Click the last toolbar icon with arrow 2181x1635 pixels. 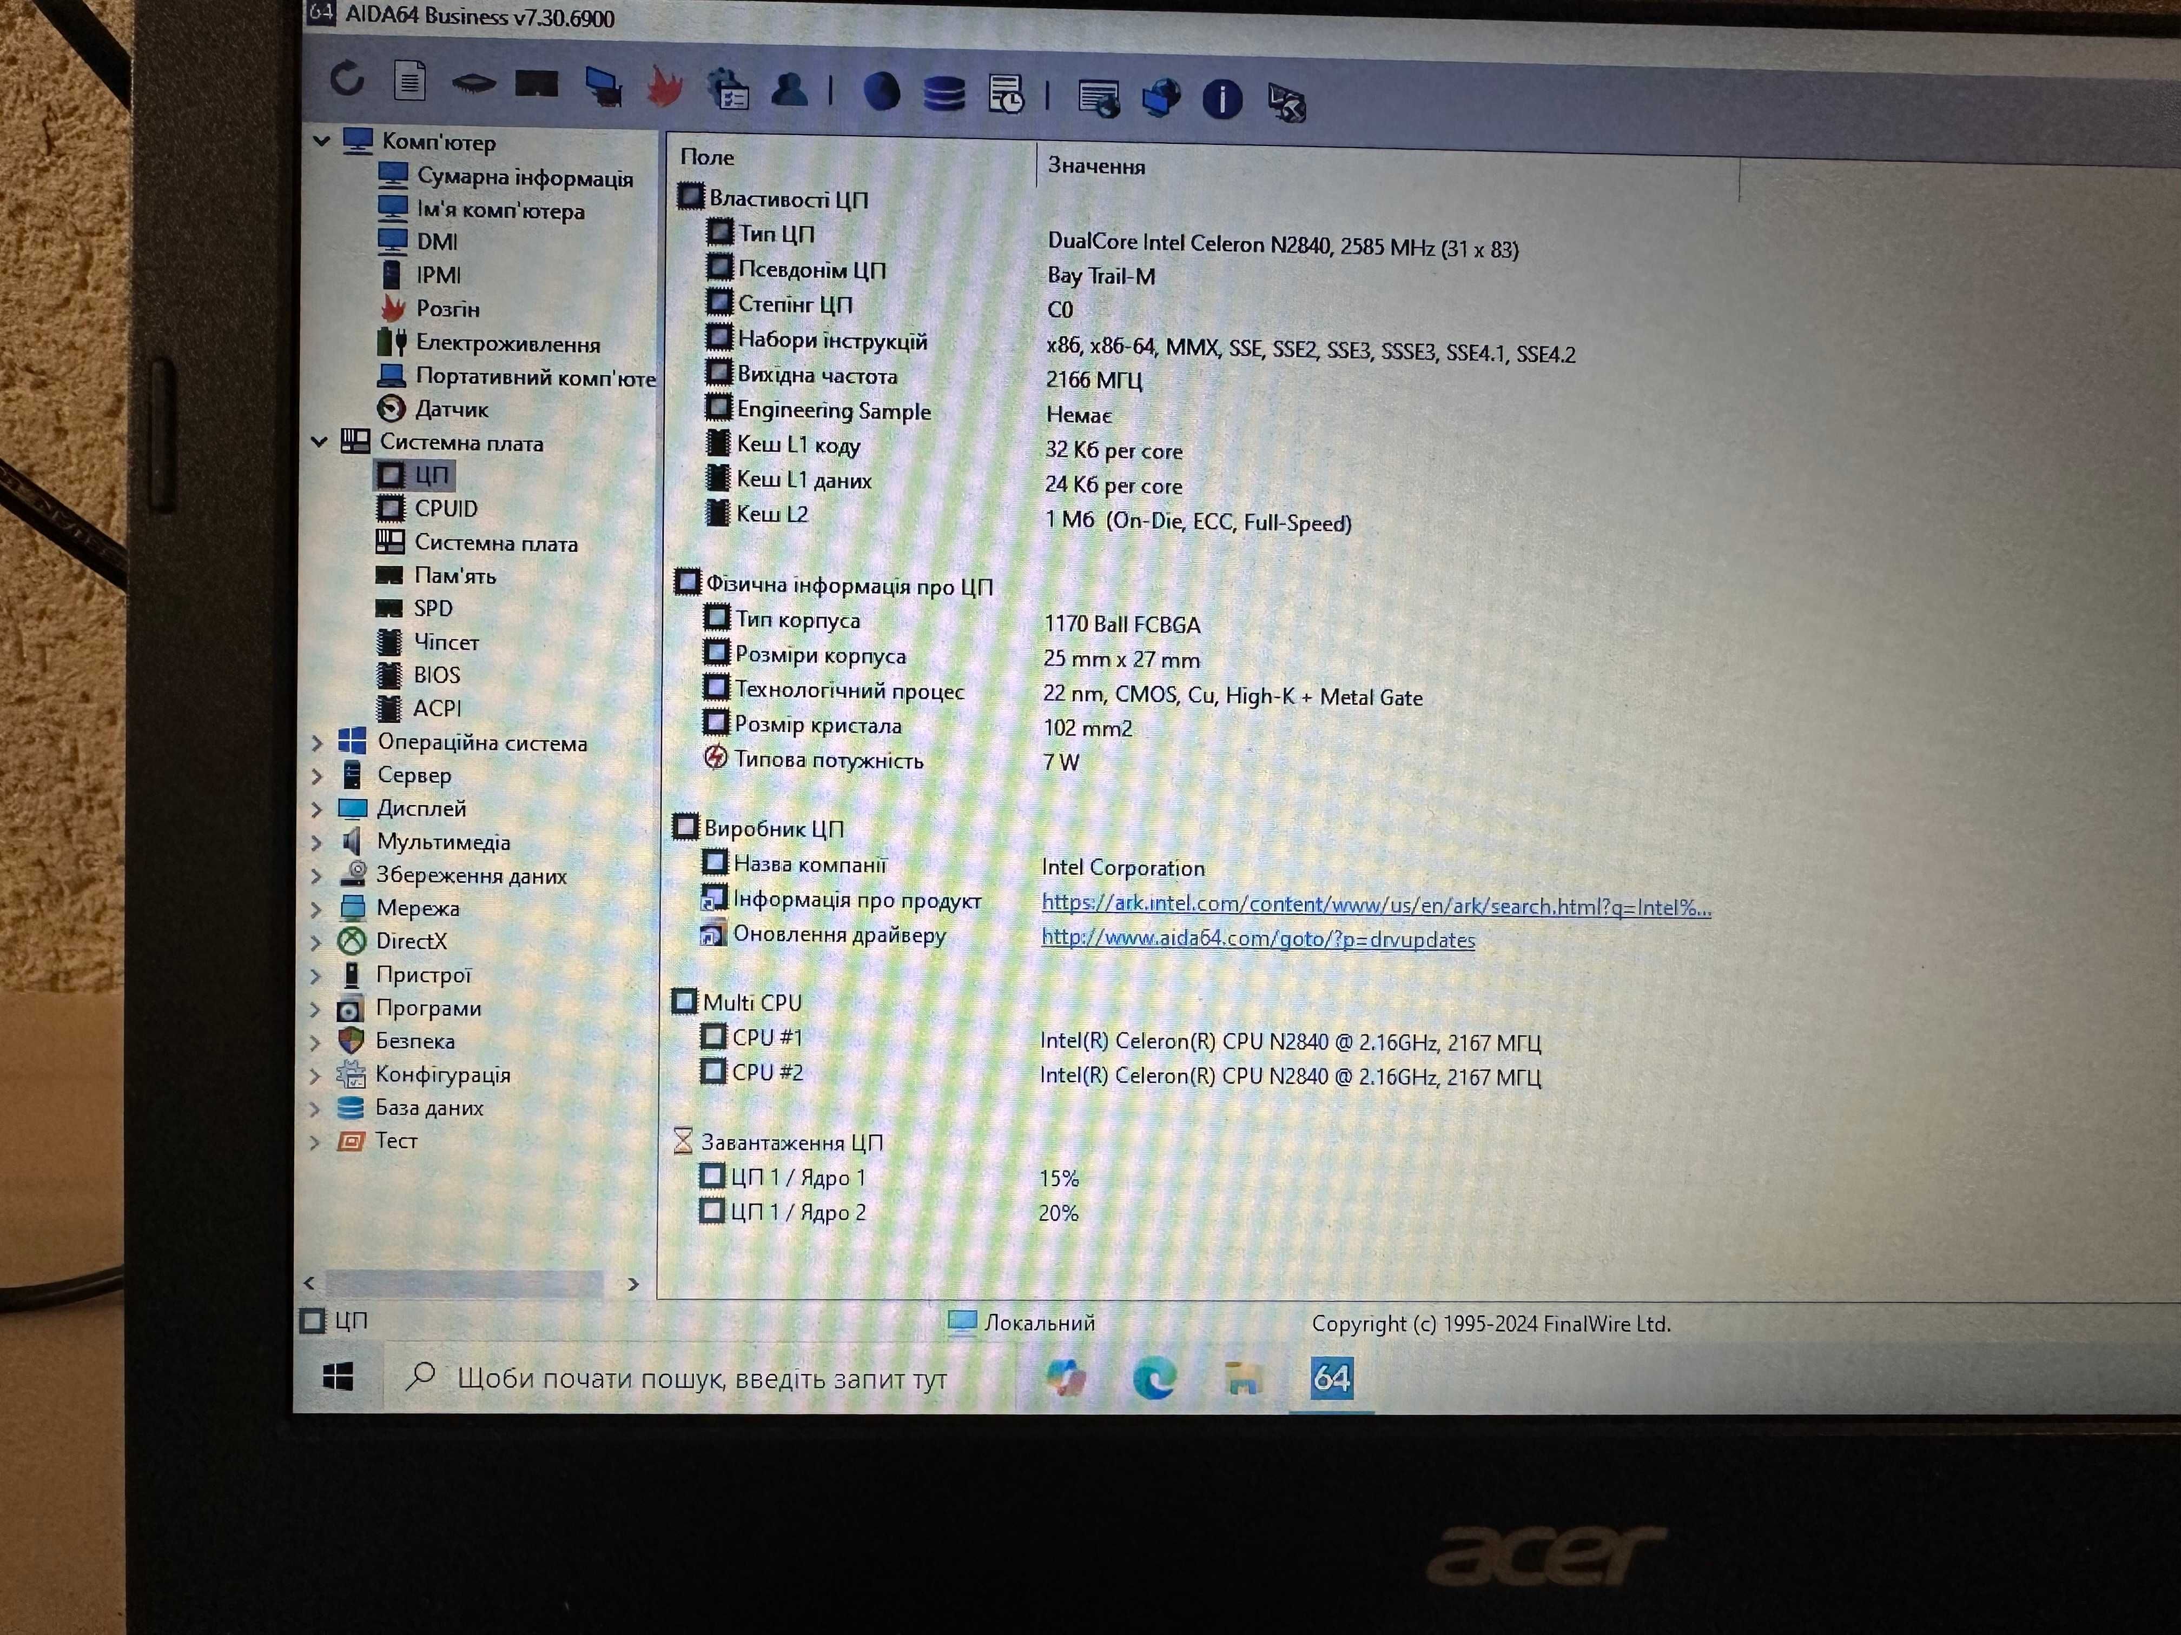click(x=1287, y=103)
